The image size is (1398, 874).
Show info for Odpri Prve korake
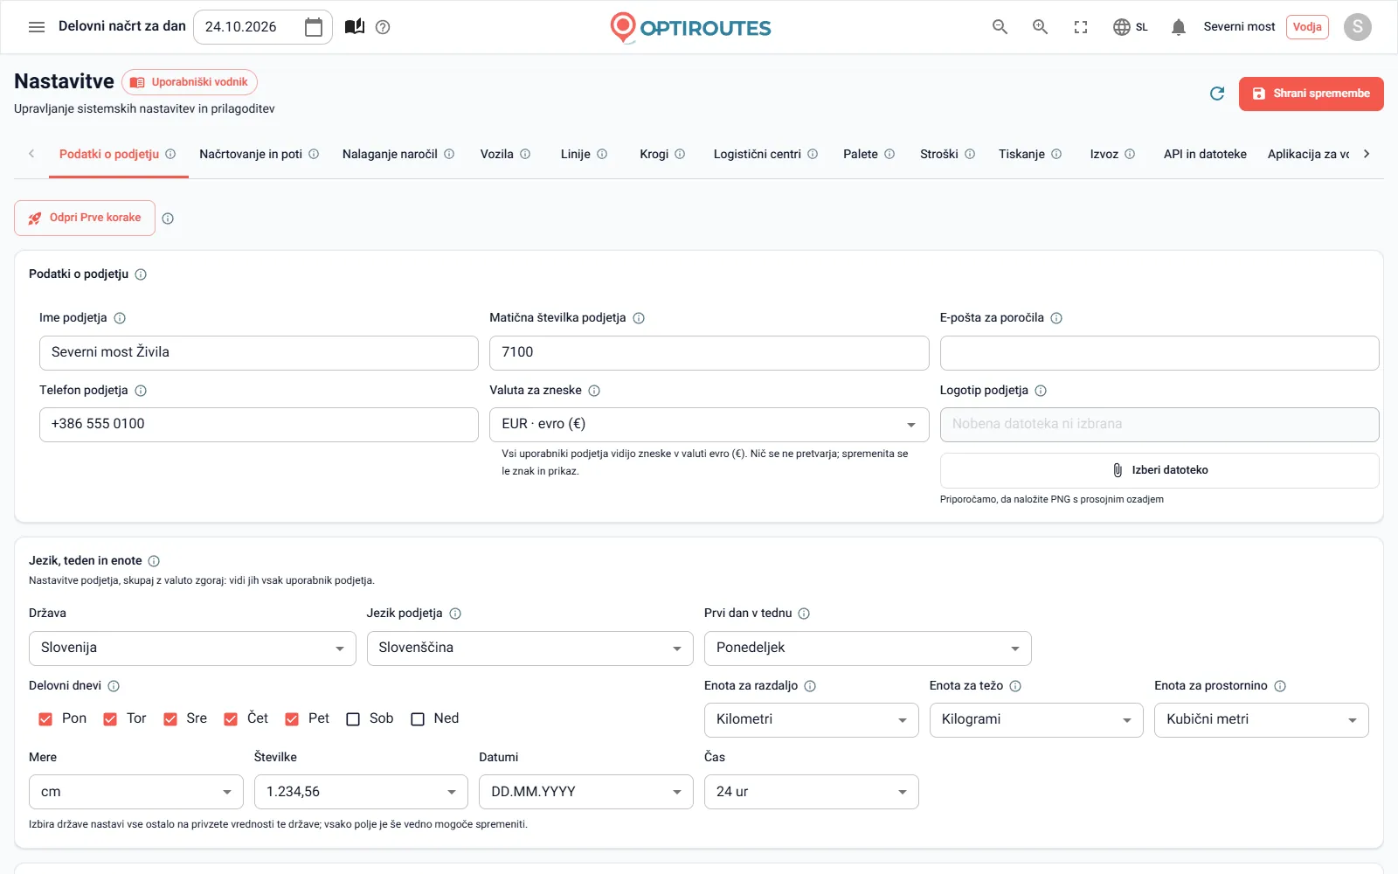click(168, 218)
